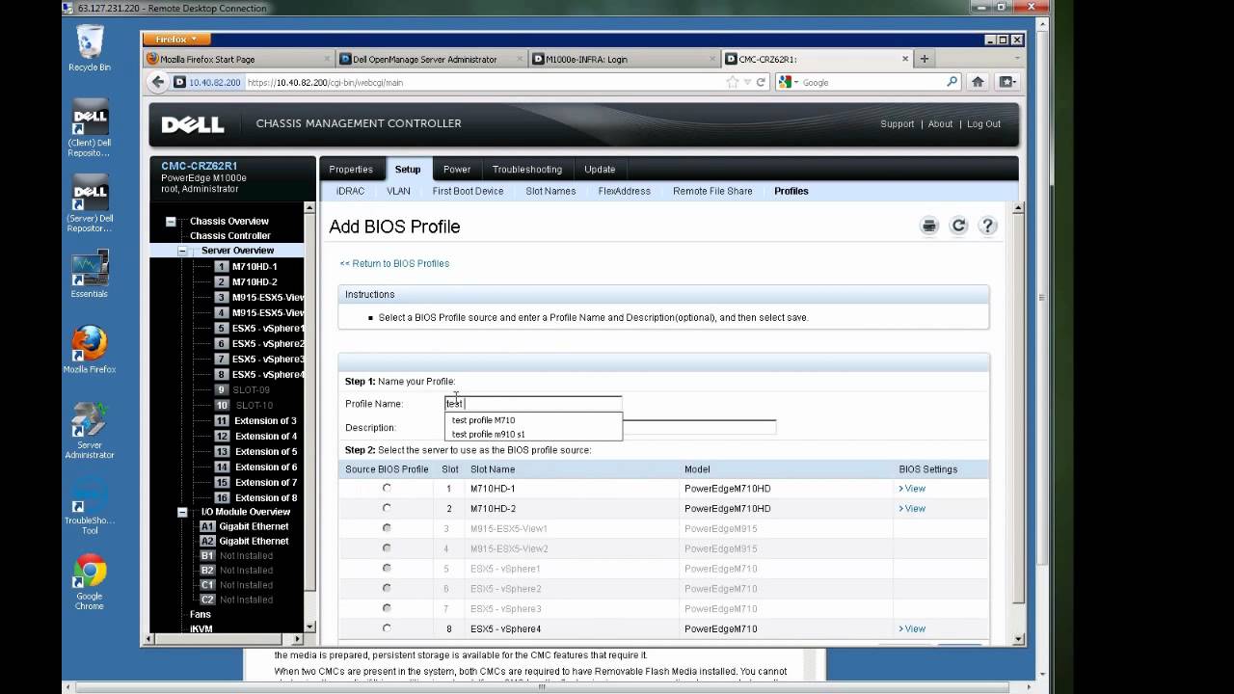Select Gigabit Ethernet A1 in tree
The height and width of the screenshot is (694, 1234).
[x=254, y=526]
